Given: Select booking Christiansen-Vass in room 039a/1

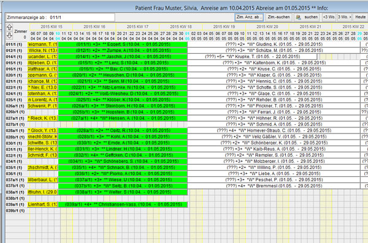Looking at the screenshot, I should (x=123, y=204).
